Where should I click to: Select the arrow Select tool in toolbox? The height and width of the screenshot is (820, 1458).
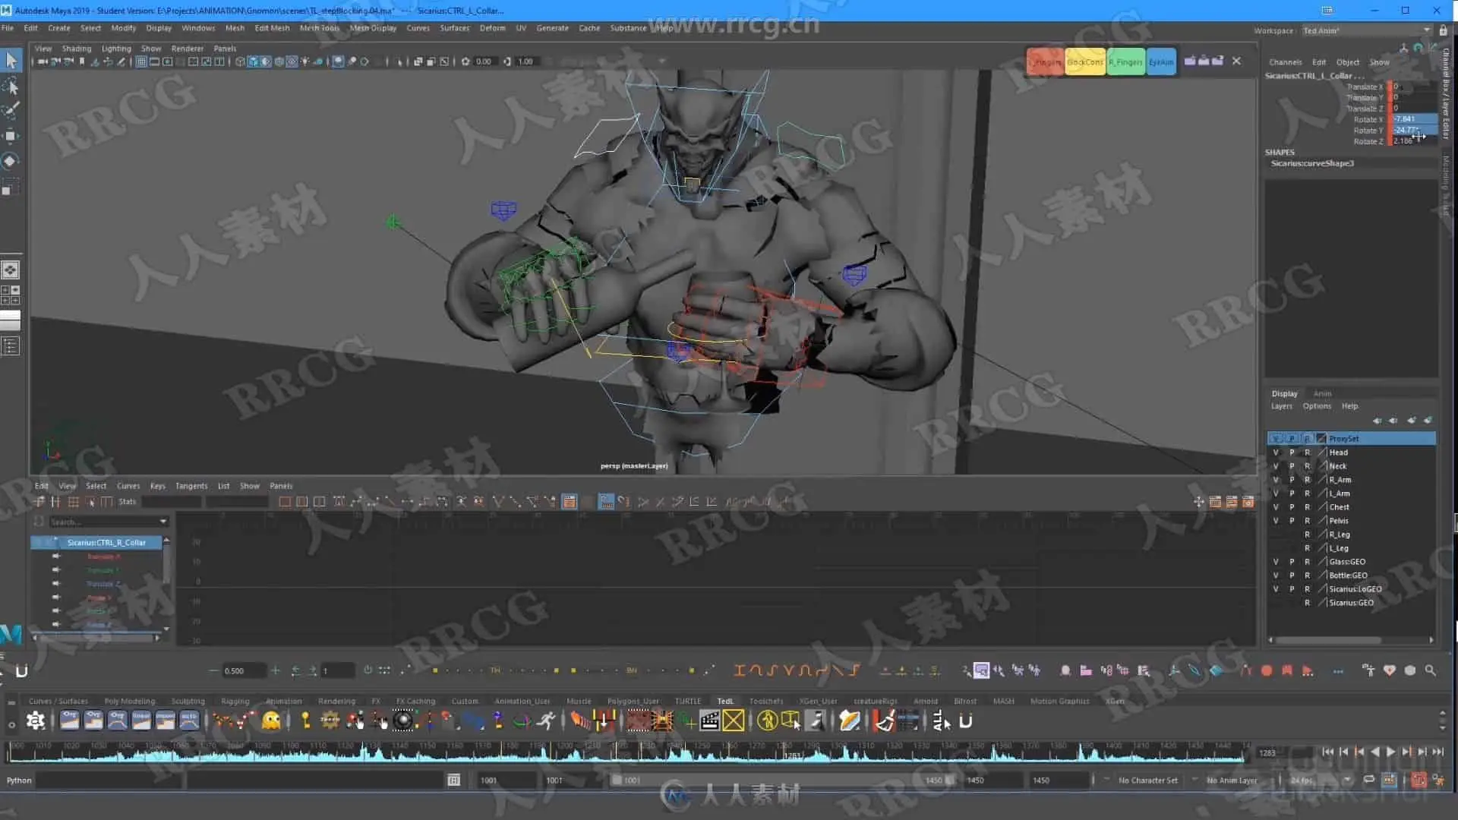11,61
